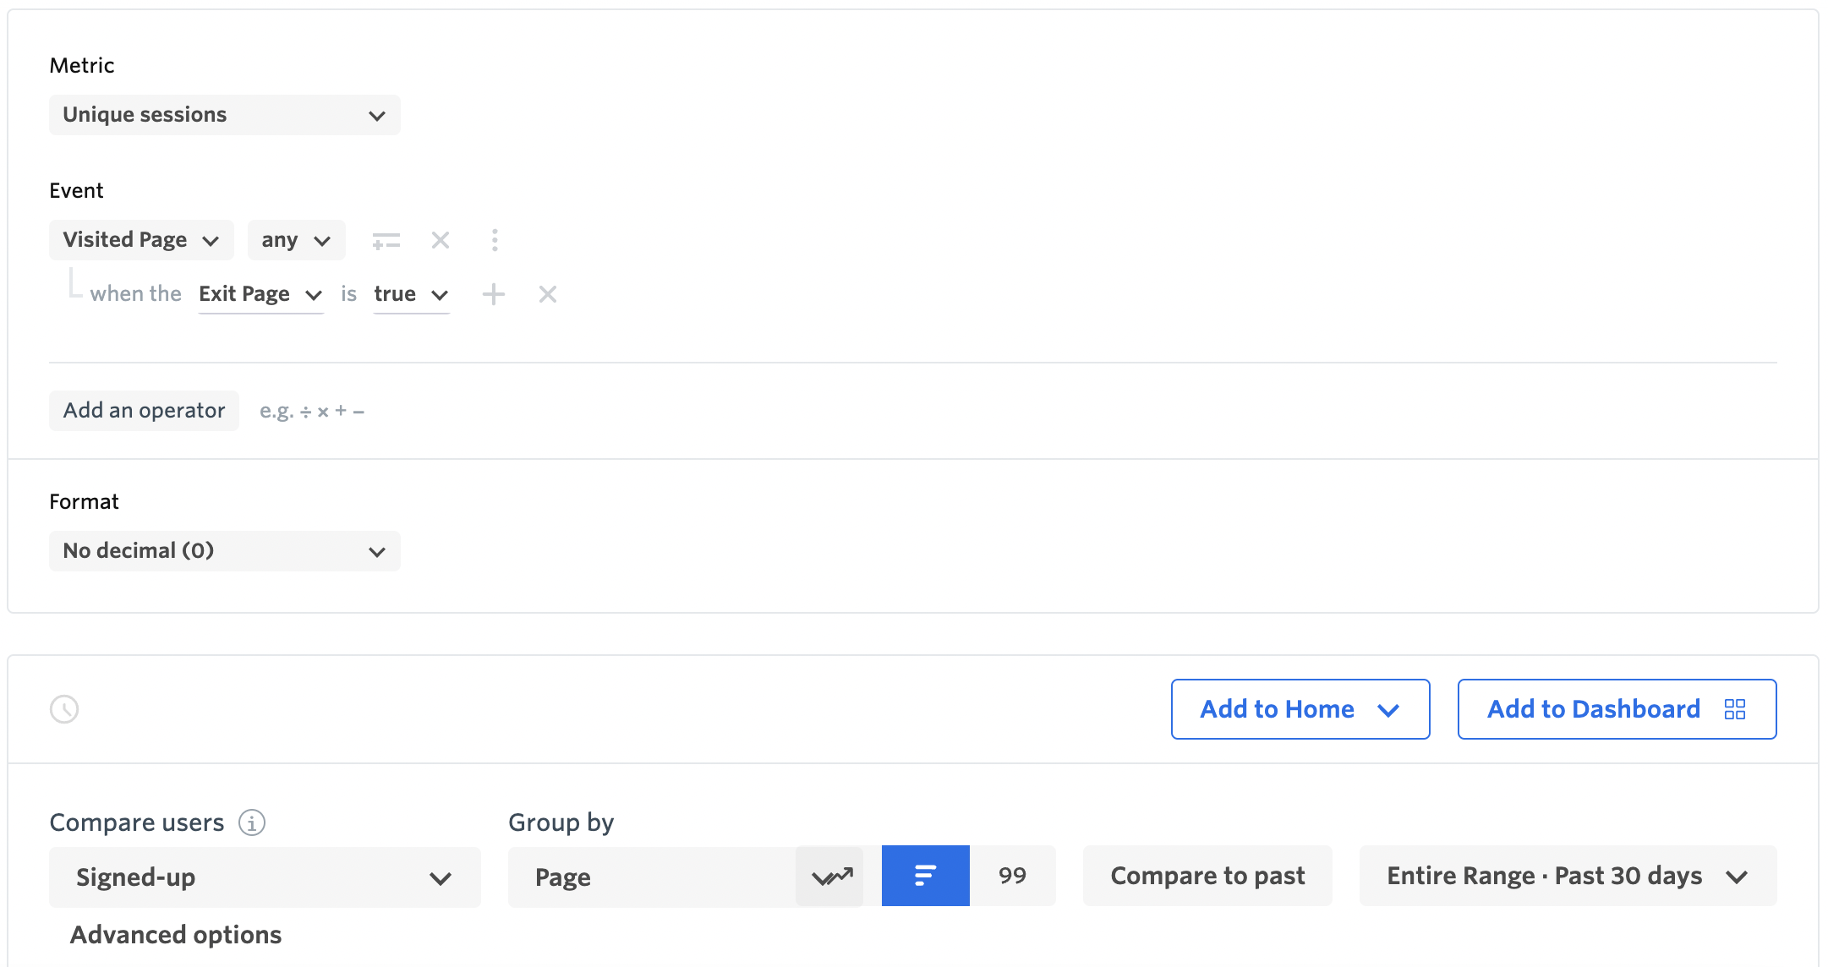Click the Add an operator button
The image size is (1828, 967).
[x=144, y=410]
